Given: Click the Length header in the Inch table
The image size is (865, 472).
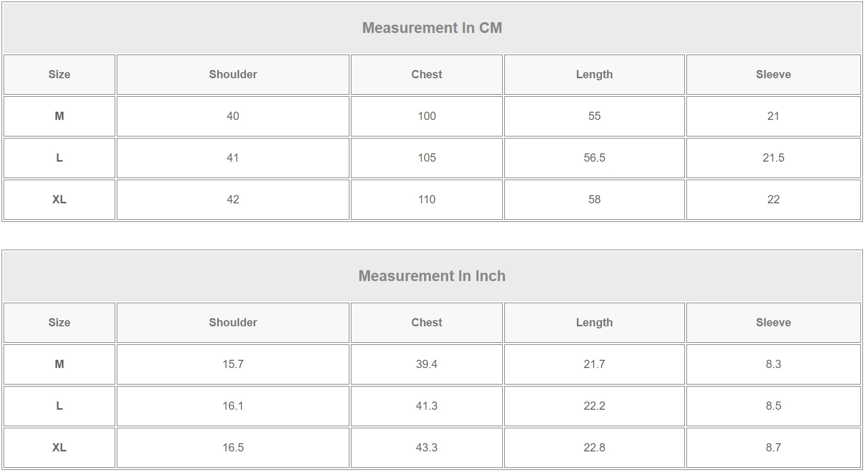Looking at the screenshot, I should click(594, 323).
